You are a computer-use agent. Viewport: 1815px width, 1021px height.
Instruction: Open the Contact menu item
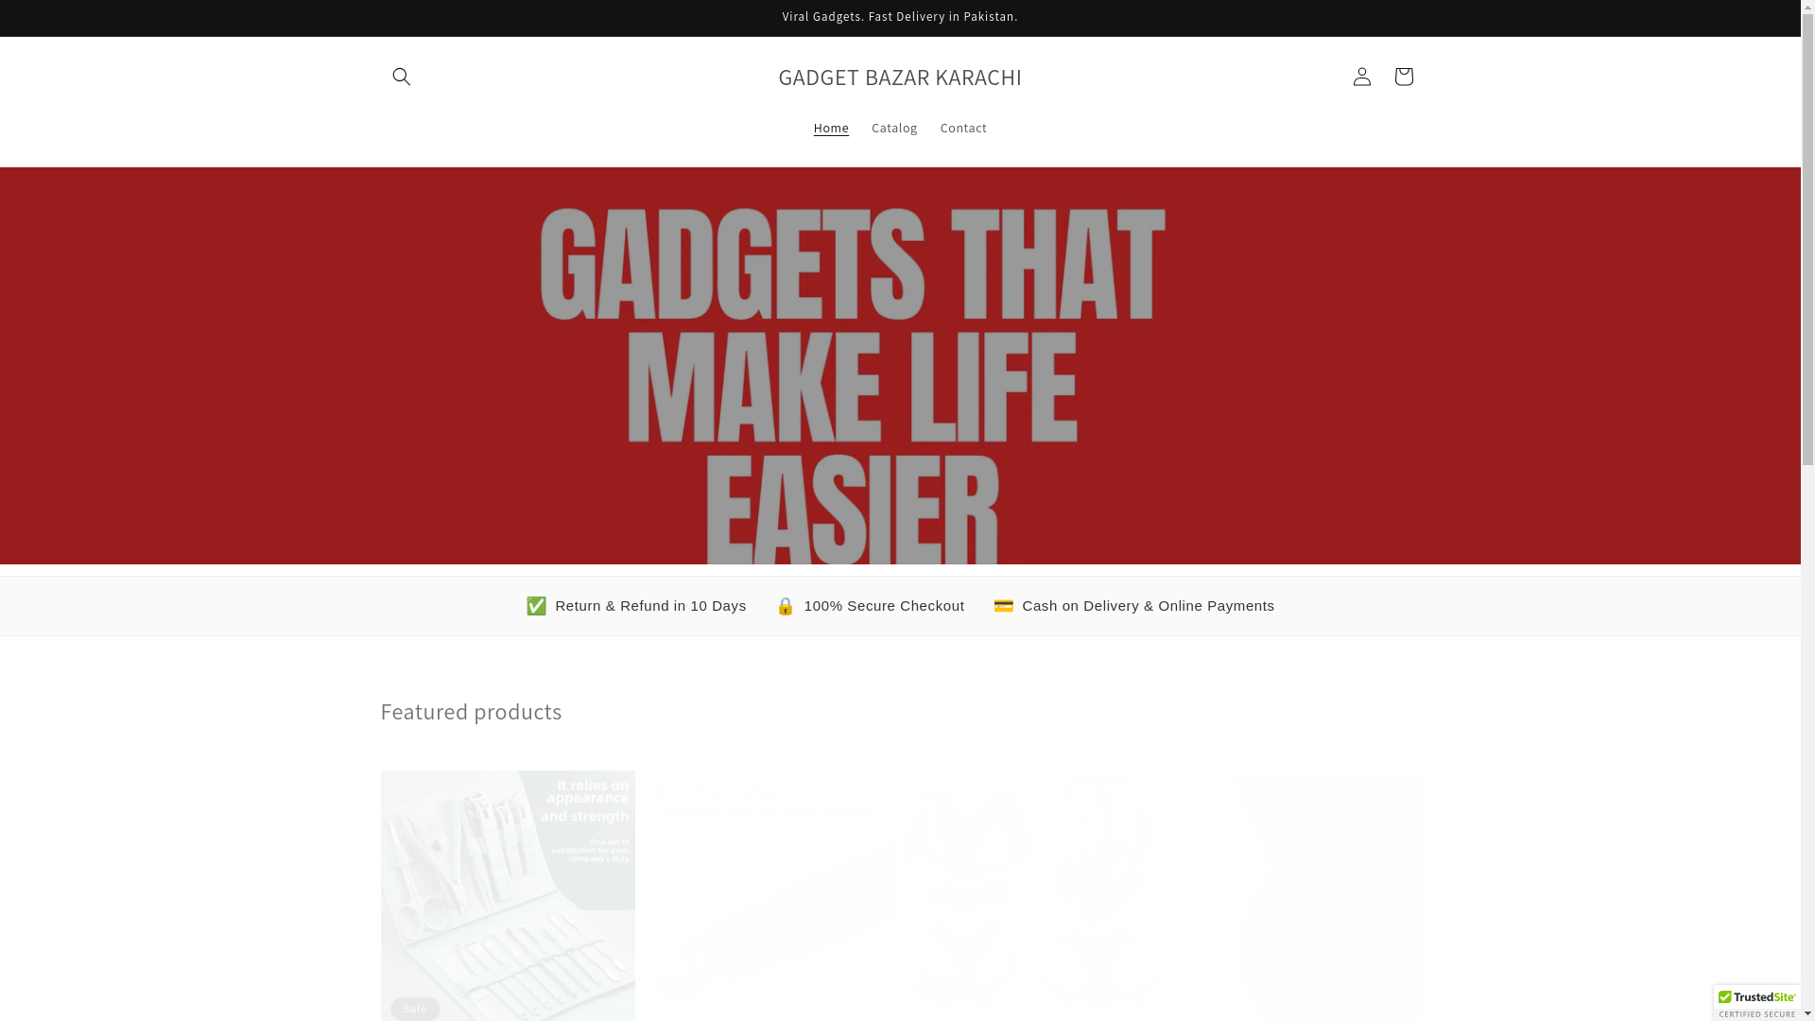pos(963,128)
